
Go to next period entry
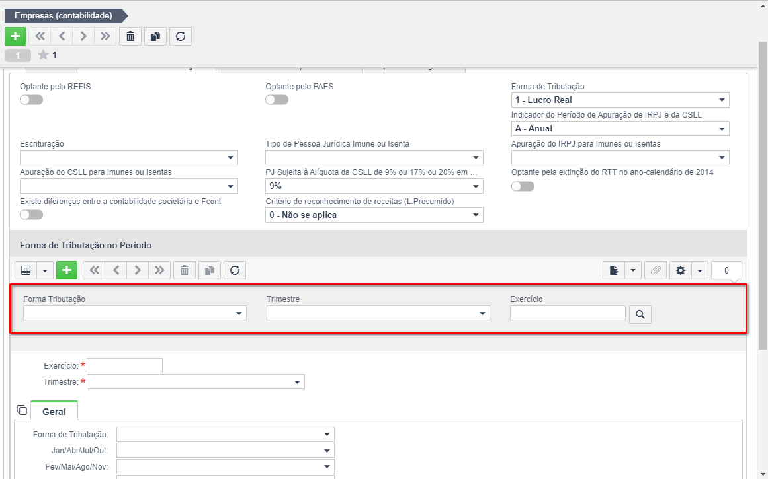[x=138, y=270]
